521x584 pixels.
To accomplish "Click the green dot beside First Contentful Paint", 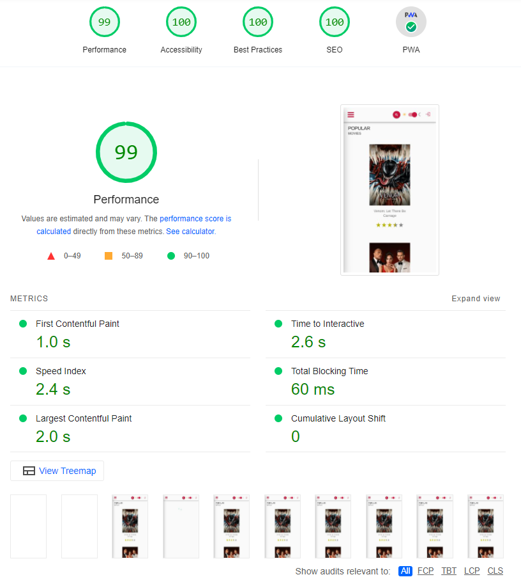I will pyautogui.click(x=22, y=324).
